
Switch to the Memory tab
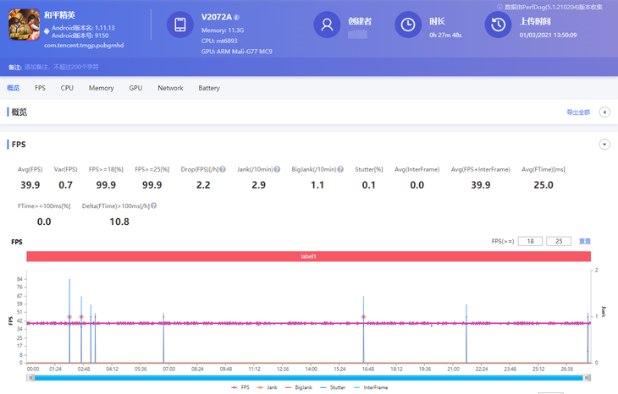(x=101, y=88)
